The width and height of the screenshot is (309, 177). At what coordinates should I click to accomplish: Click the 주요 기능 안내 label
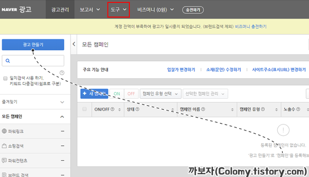(x=96, y=70)
